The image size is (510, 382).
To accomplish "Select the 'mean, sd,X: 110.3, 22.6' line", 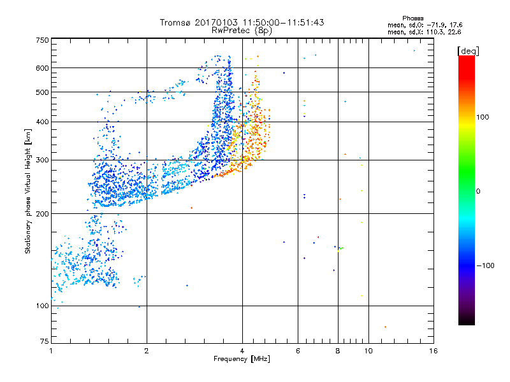I will (x=424, y=32).
